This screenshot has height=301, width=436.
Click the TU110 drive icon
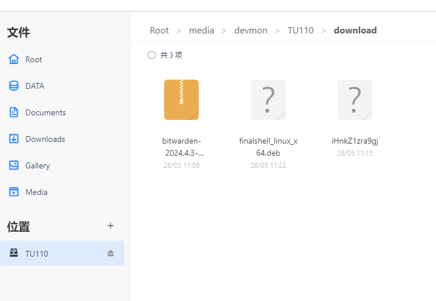(14, 253)
